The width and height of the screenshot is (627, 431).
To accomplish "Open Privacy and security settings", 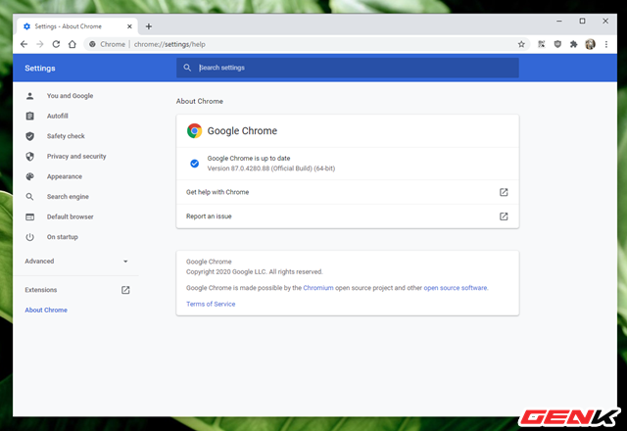I will tap(76, 157).
